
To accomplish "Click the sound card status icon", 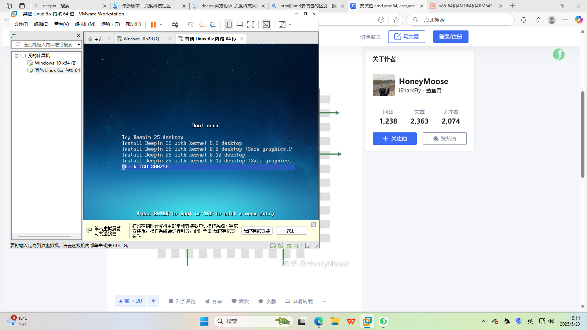I will 296,246.
